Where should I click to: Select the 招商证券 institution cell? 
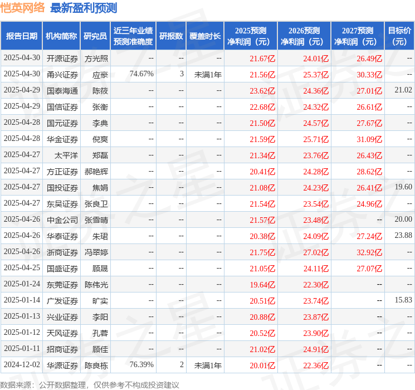[x=62, y=349]
